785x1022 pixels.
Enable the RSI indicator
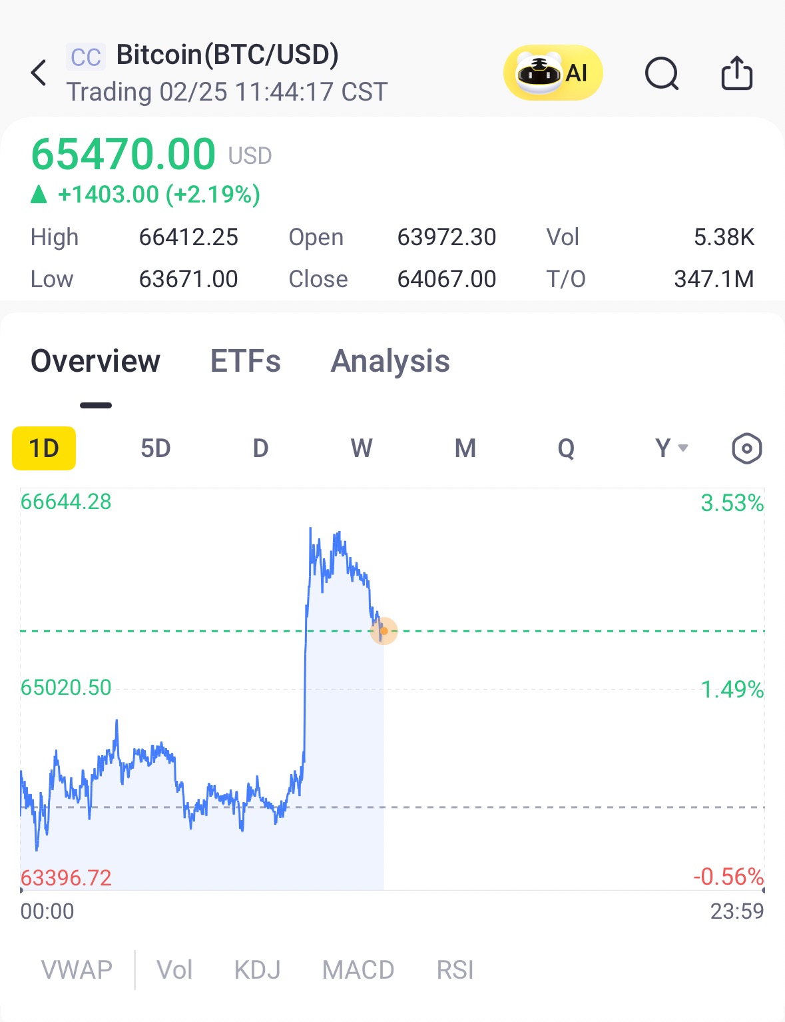coord(455,969)
